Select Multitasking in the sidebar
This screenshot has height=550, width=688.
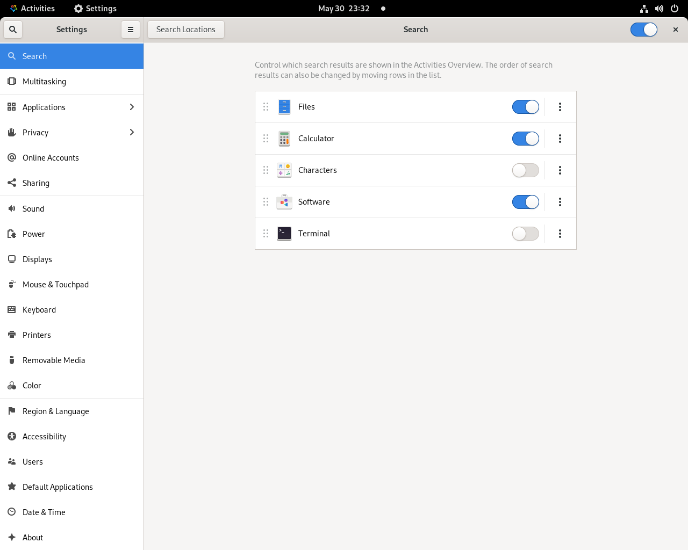point(72,82)
